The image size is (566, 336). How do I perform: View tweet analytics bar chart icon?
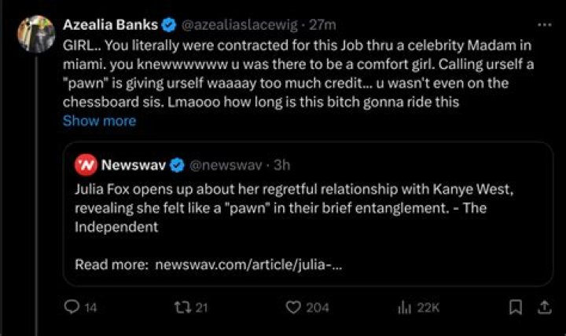405,308
